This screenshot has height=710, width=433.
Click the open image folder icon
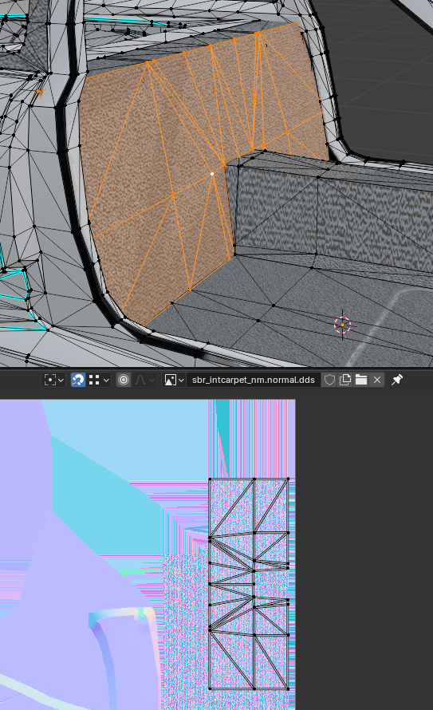(x=361, y=380)
